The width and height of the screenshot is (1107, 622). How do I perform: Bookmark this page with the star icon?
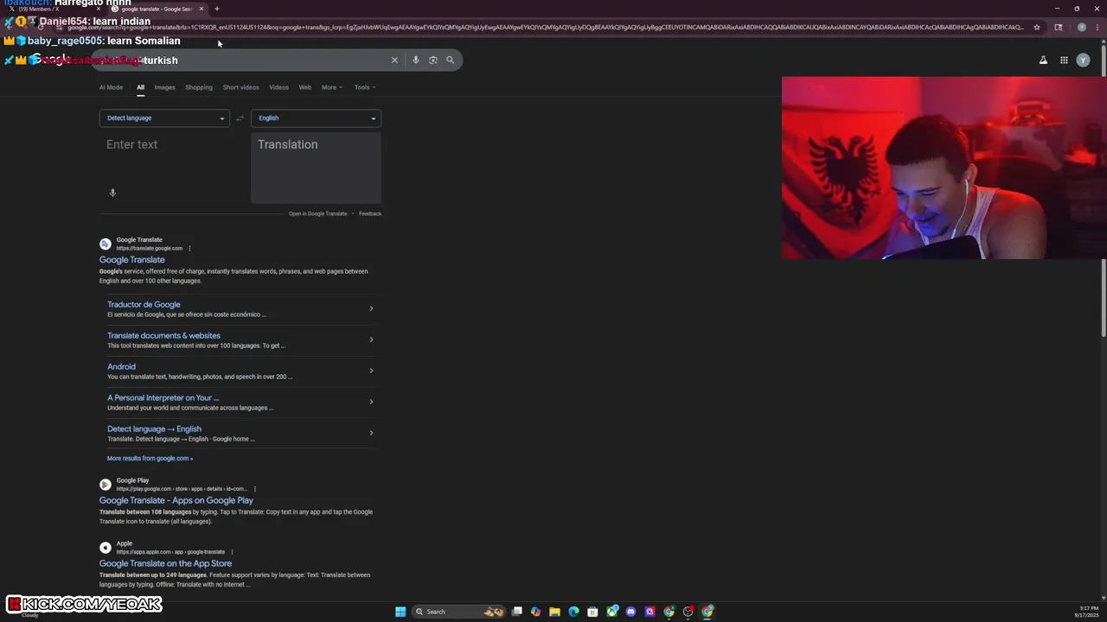1037,27
